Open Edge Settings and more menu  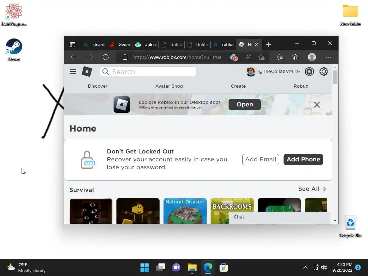coord(328,57)
